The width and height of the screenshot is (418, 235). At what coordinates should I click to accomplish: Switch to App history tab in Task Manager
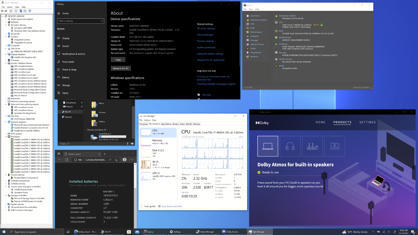(166, 124)
